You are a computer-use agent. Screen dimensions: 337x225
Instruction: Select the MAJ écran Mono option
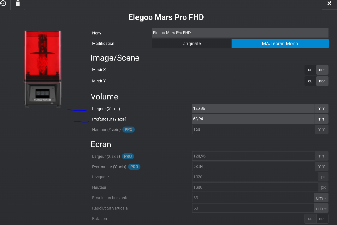click(280, 44)
